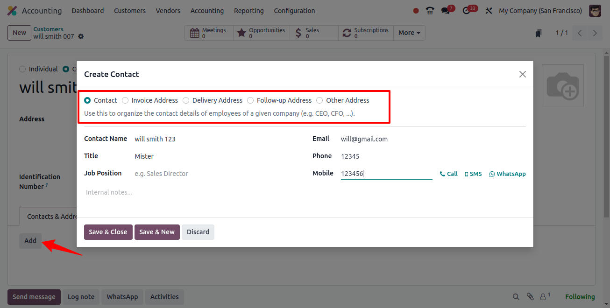
Task: Click the Mobile field 123456
Action: coord(386,174)
